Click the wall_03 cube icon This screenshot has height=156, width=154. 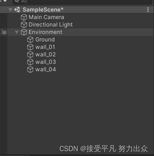point(30,62)
